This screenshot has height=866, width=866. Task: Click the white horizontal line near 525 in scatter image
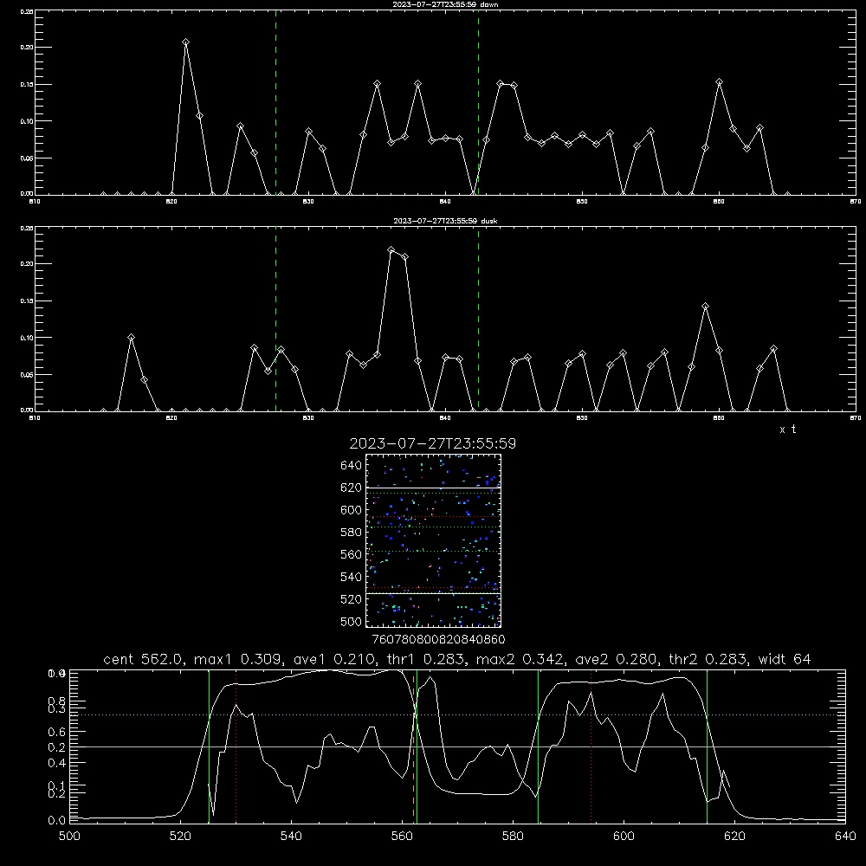(x=434, y=593)
